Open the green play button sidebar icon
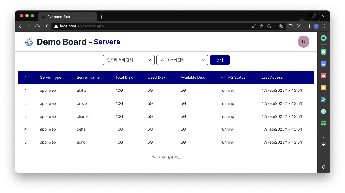The image size is (345, 193). [x=323, y=112]
